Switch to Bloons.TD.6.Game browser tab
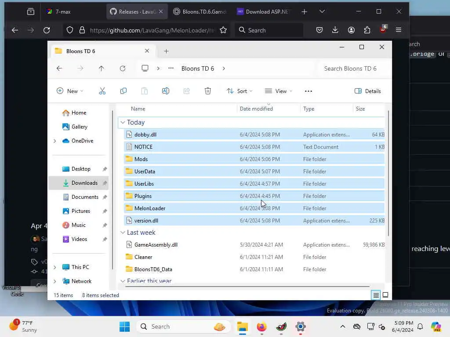 [x=200, y=11]
